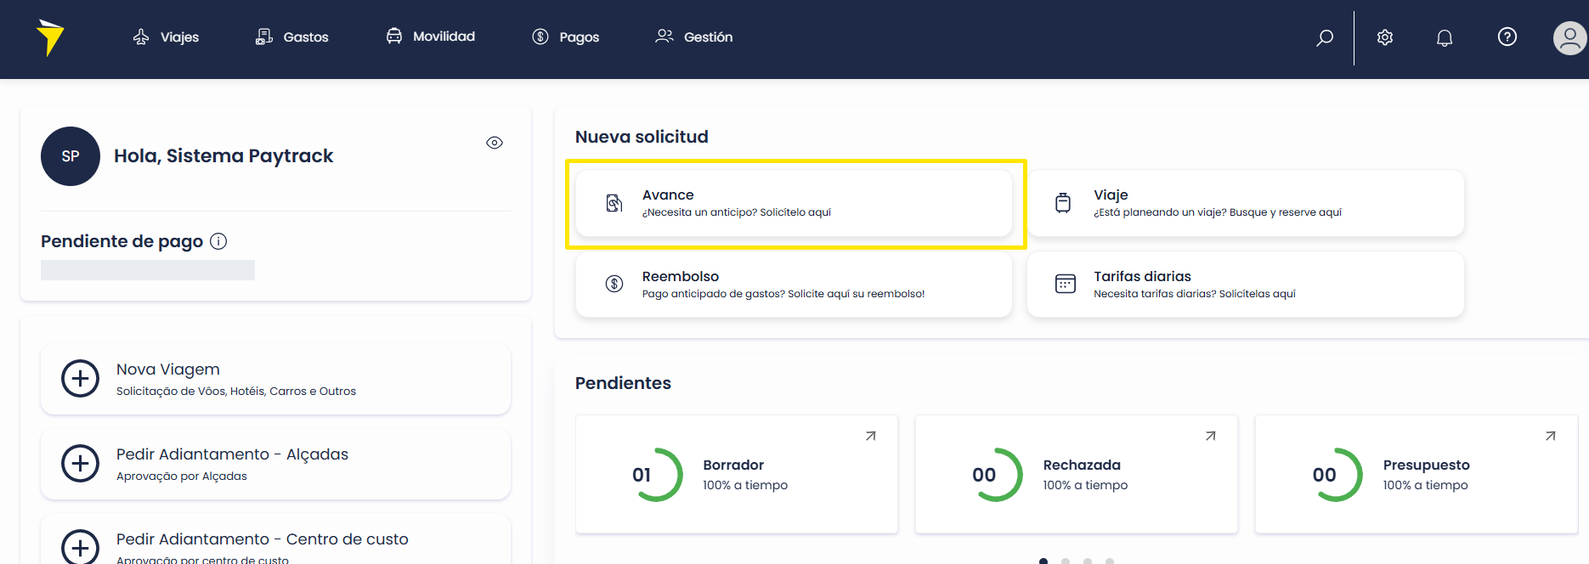Click the Paytrack yellow logo
This screenshot has width=1589, height=564.
(50, 37)
